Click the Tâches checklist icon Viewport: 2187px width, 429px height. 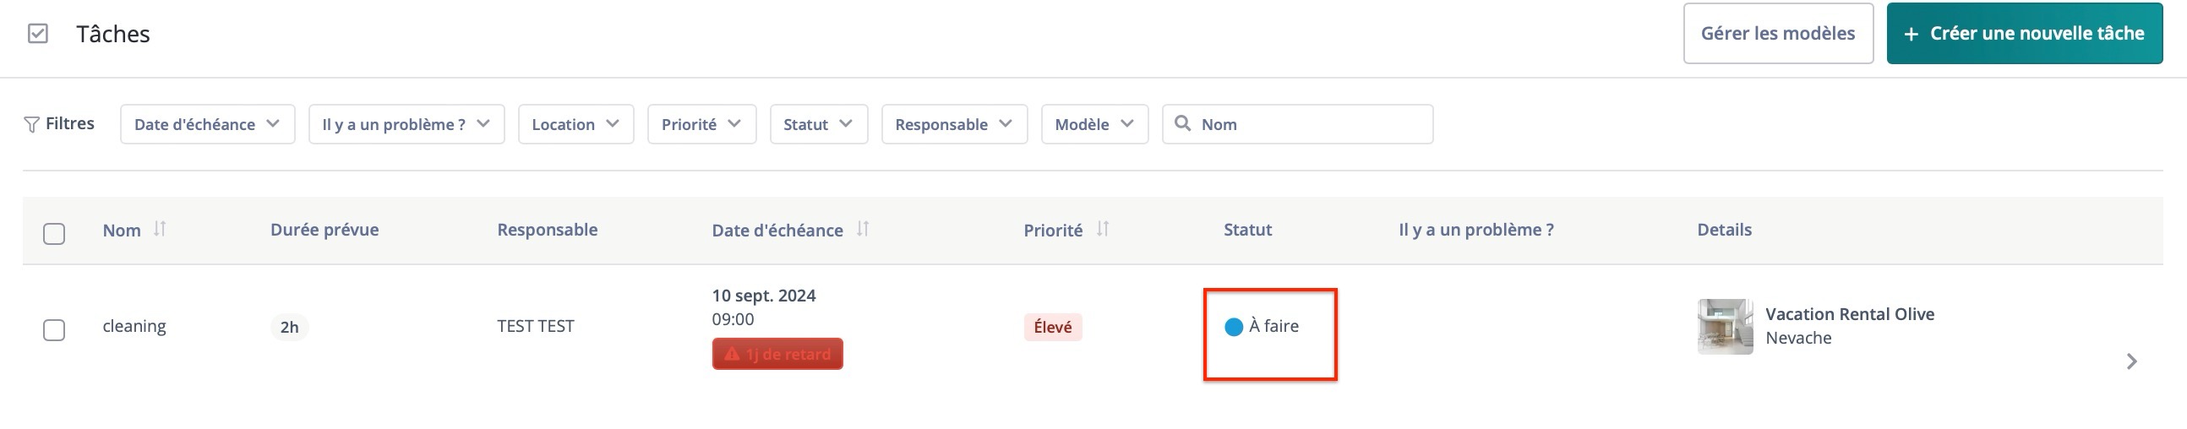point(37,34)
